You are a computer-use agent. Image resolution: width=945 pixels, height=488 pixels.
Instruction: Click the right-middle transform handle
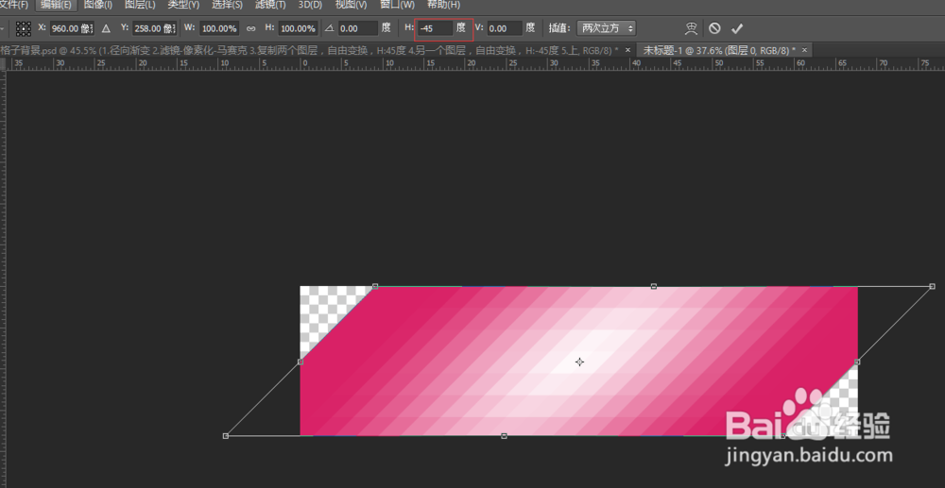pyautogui.click(x=857, y=362)
